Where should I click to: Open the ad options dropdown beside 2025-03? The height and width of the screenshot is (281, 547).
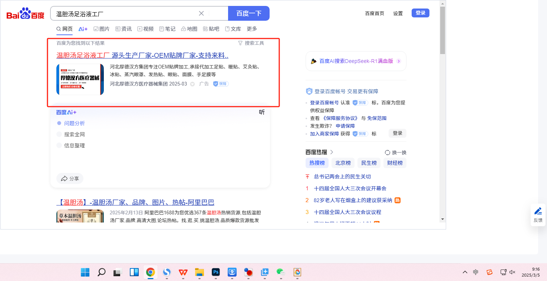coord(192,84)
